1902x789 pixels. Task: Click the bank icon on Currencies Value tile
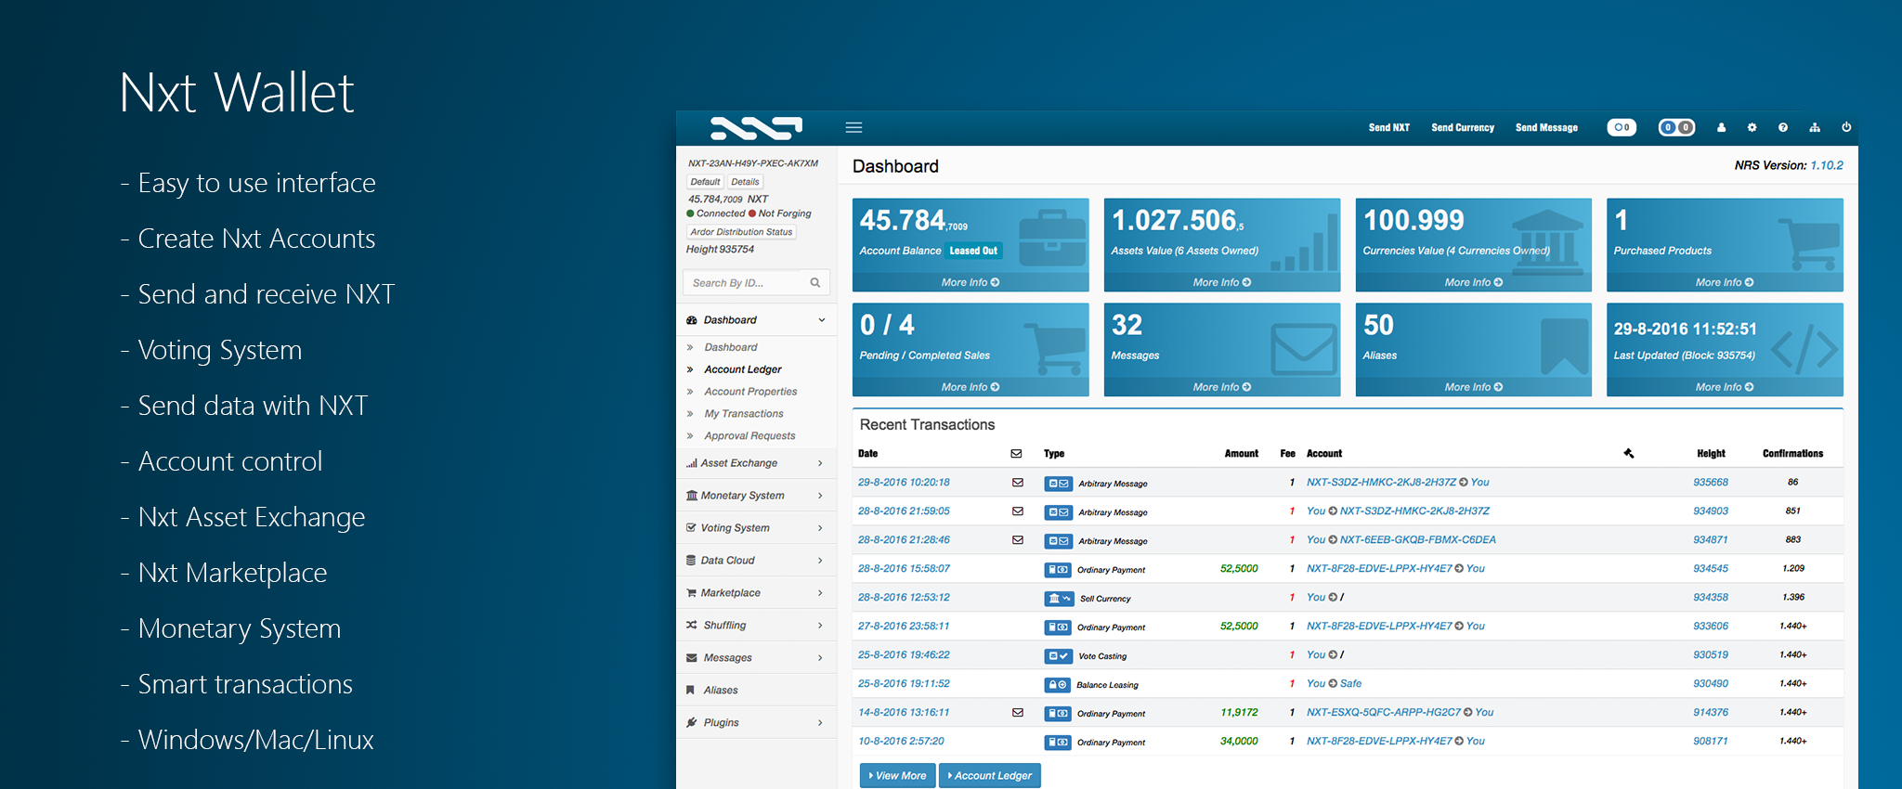click(x=1547, y=243)
